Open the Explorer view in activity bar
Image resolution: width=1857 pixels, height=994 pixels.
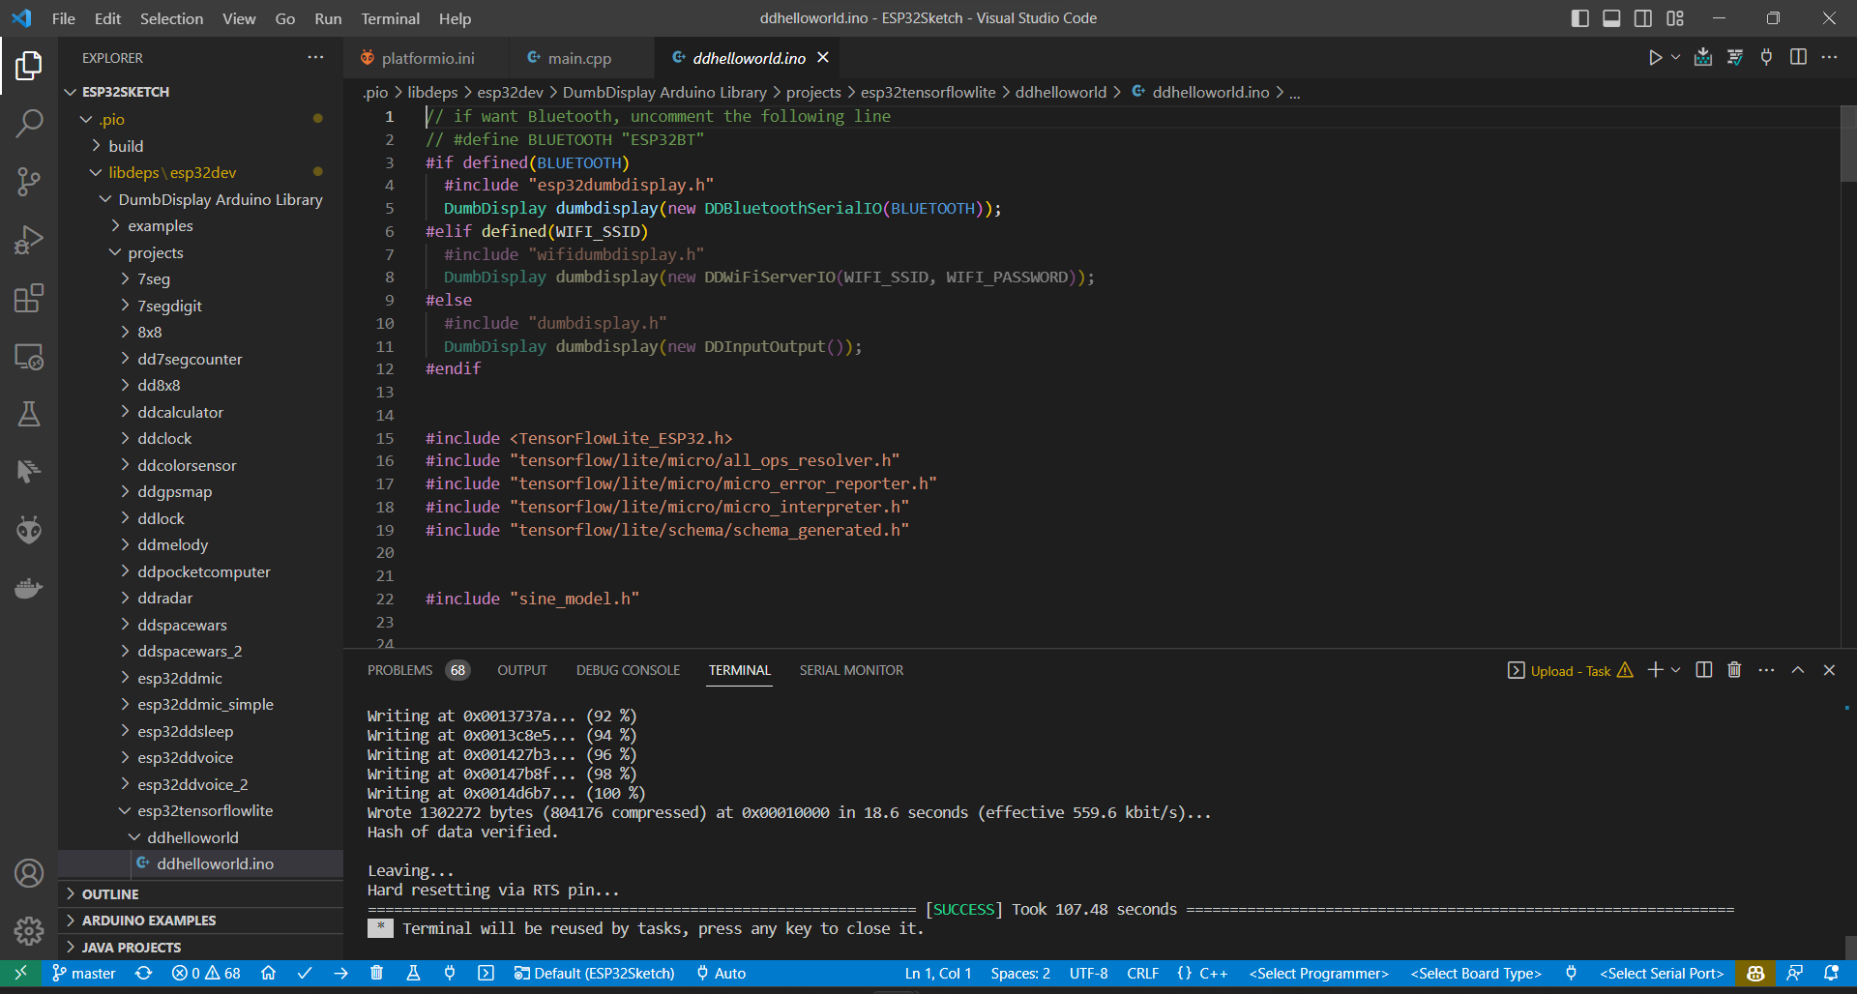pyautogui.click(x=29, y=66)
